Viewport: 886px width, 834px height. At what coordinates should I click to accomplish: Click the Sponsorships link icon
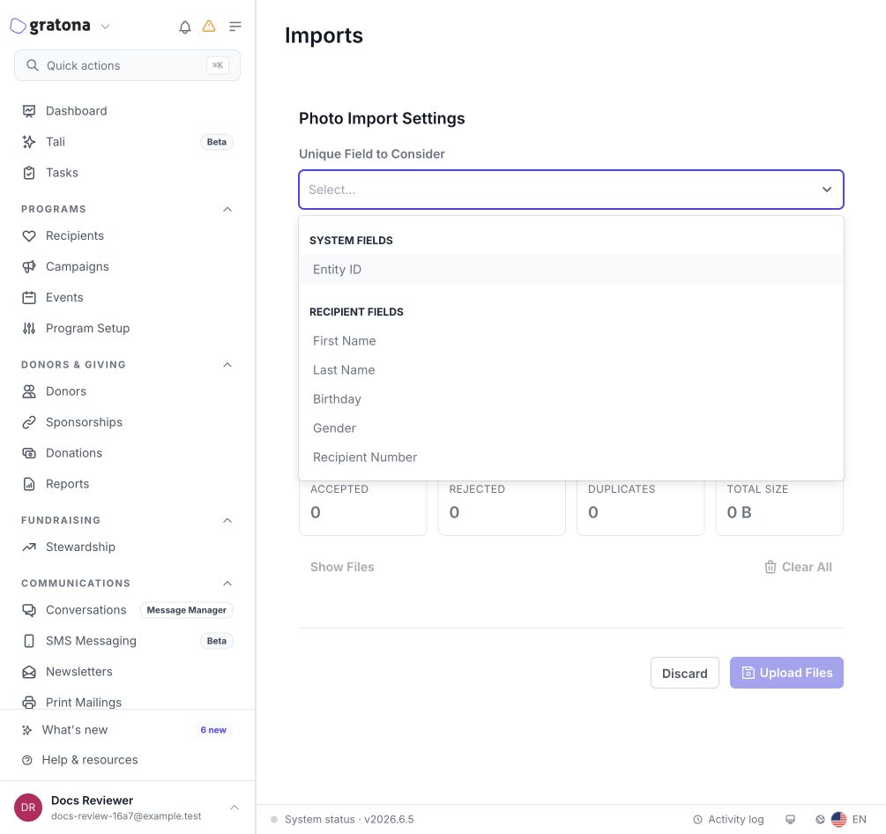point(29,422)
